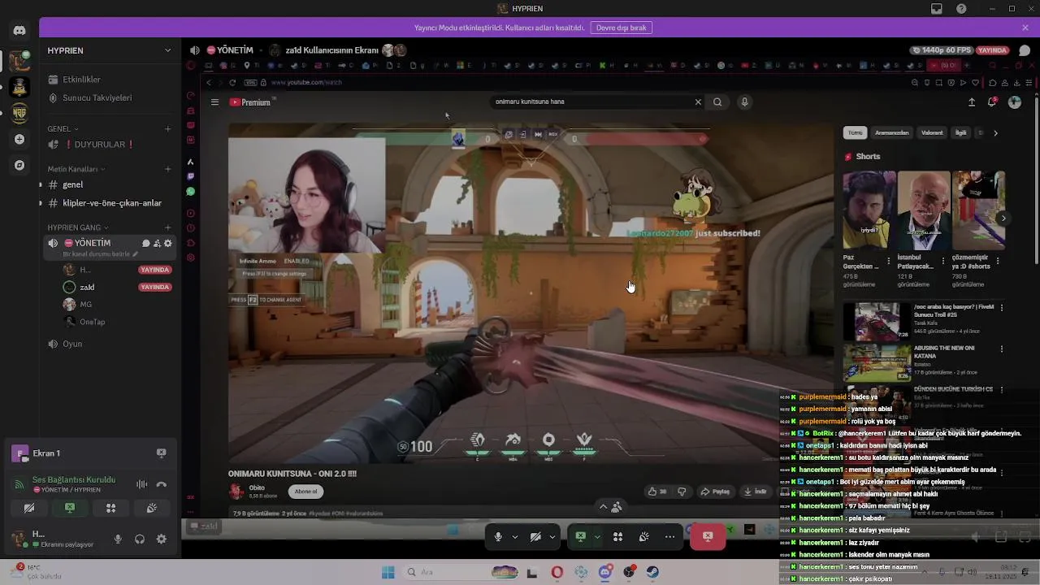This screenshot has height=585, width=1040.
Task: Collapse the HYPRIEN GANG category
Action: [79, 227]
